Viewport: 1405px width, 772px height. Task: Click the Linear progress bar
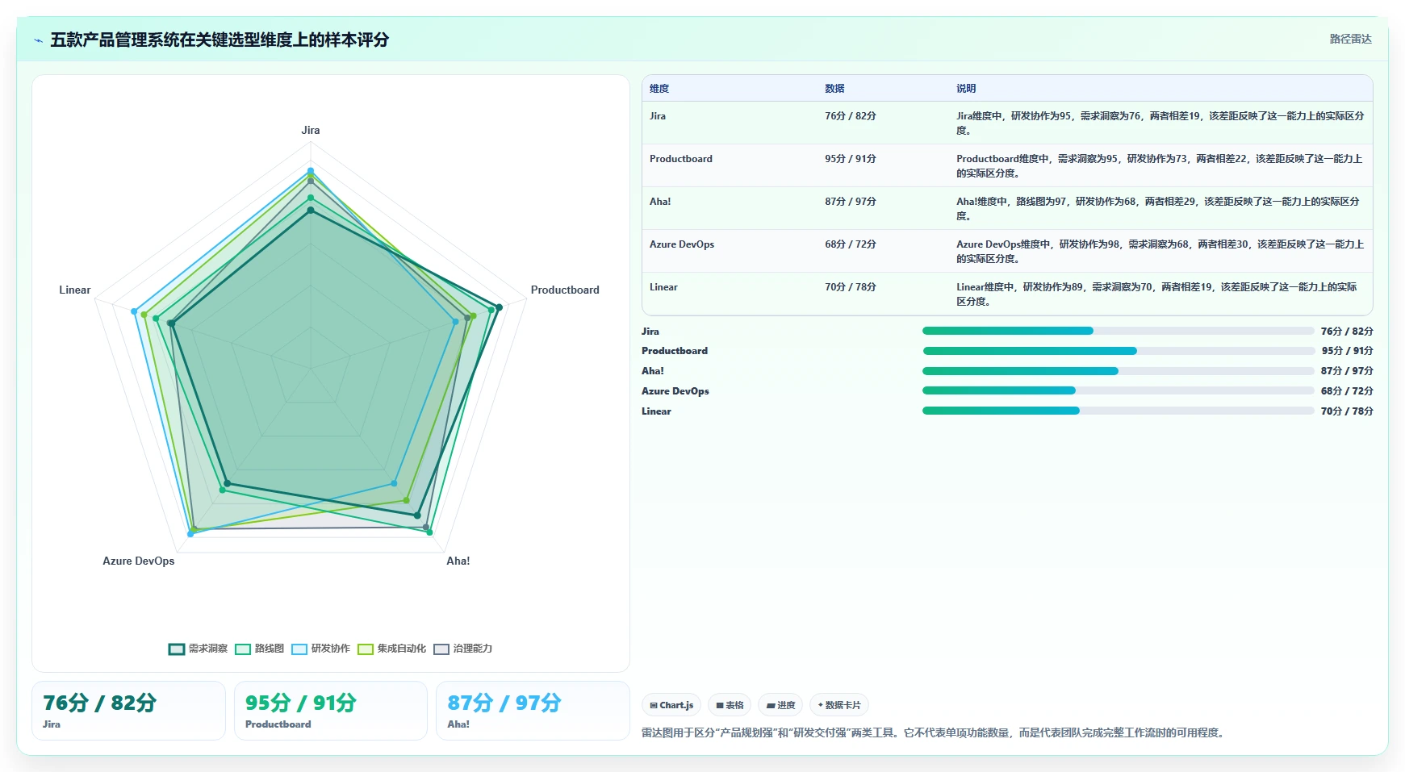pos(1119,411)
